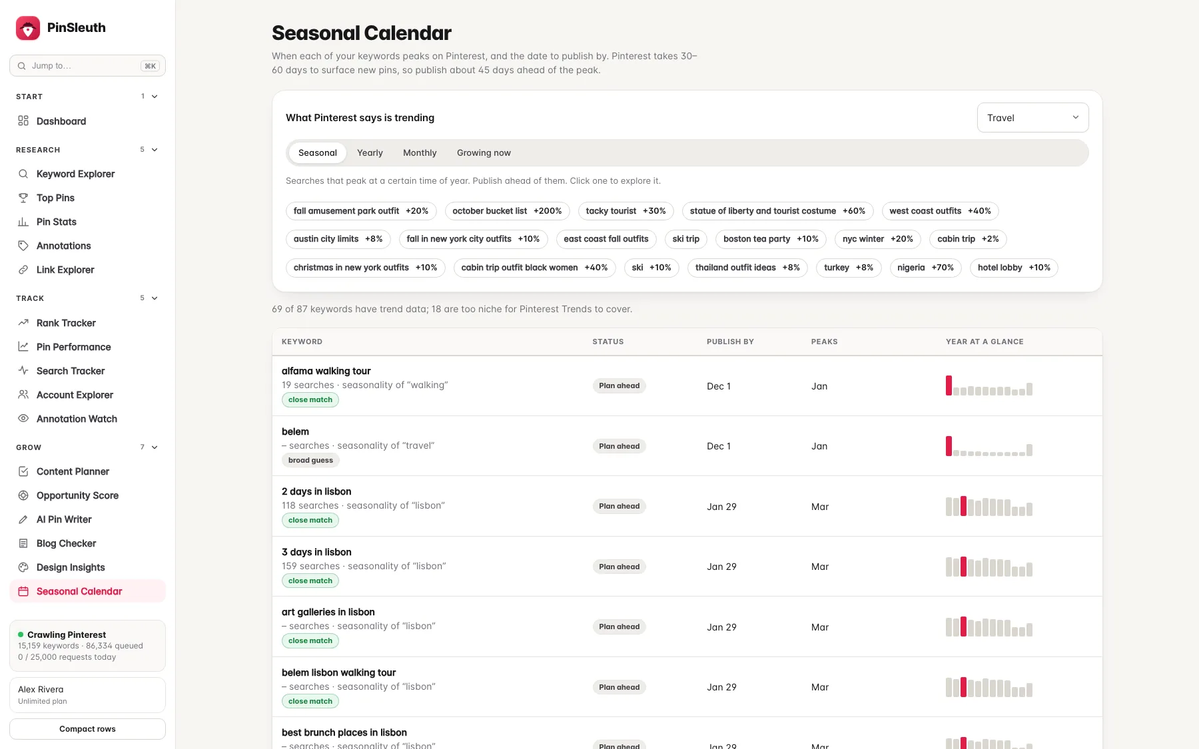Click the Rank Tracker trend icon
The height and width of the screenshot is (749, 1199).
click(x=23, y=322)
